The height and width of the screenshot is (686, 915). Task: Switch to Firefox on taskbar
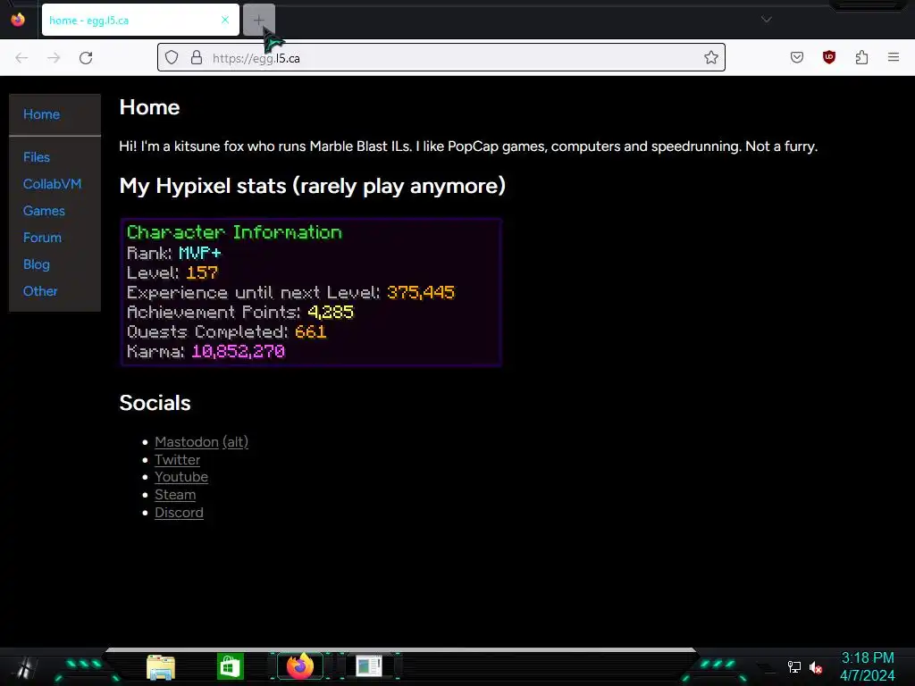tap(300, 666)
